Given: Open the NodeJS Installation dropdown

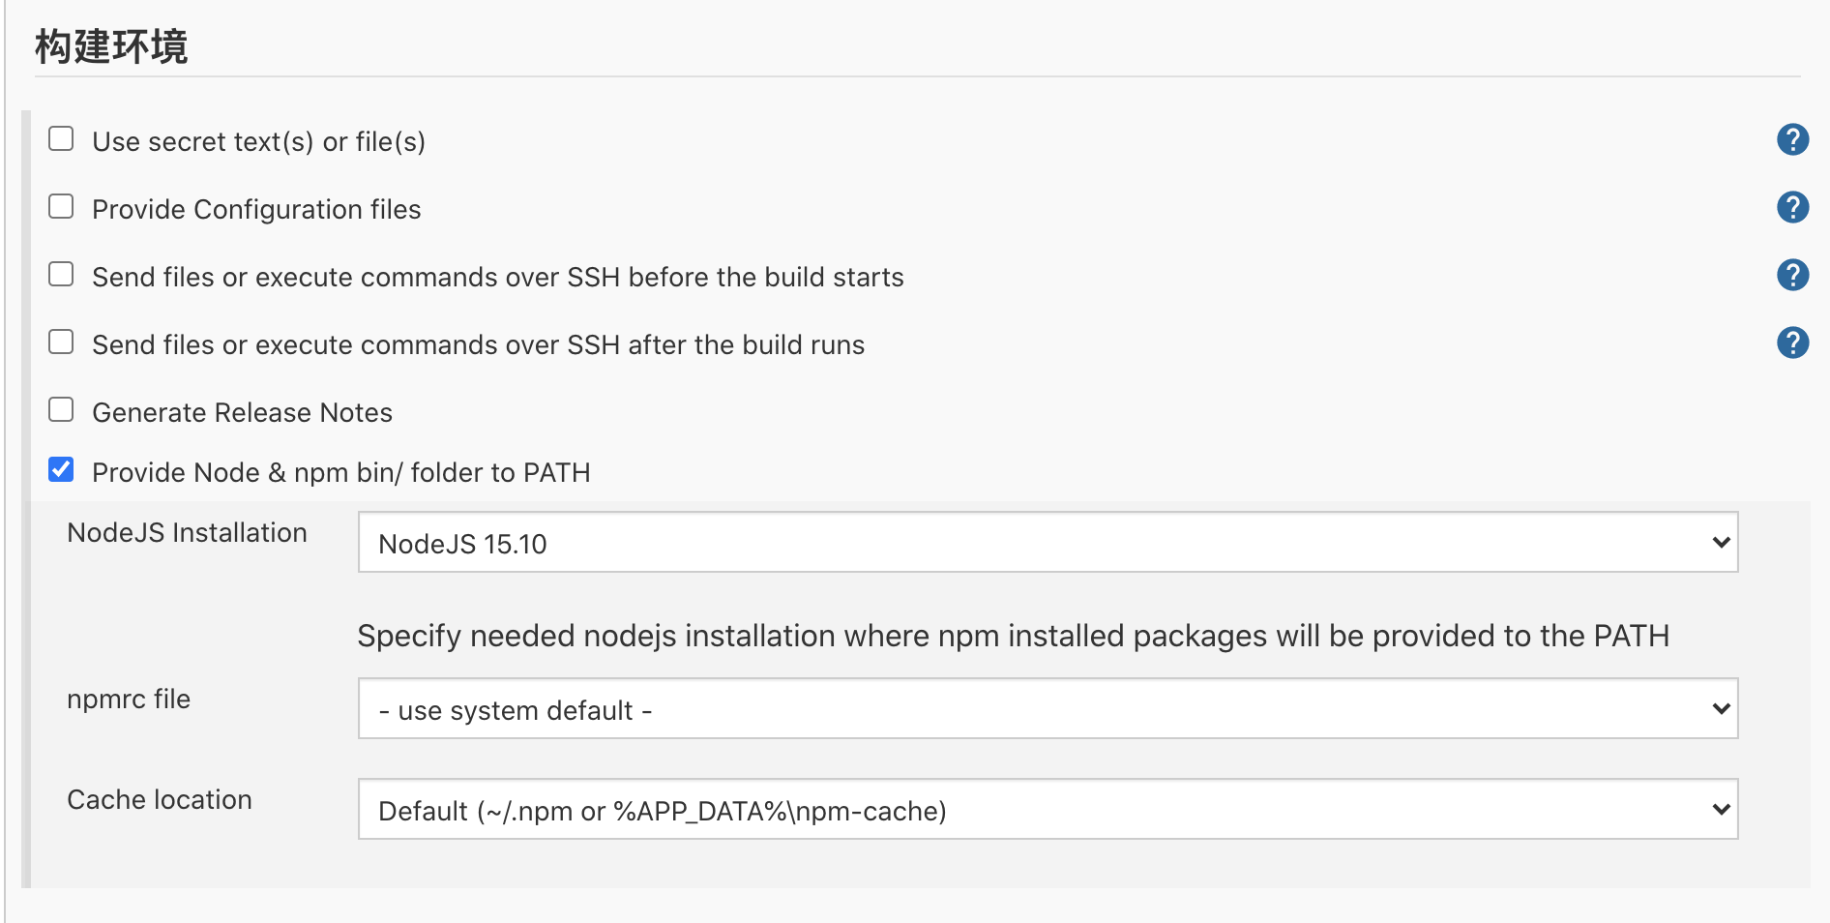Looking at the screenshot, I should [1048, 543].
